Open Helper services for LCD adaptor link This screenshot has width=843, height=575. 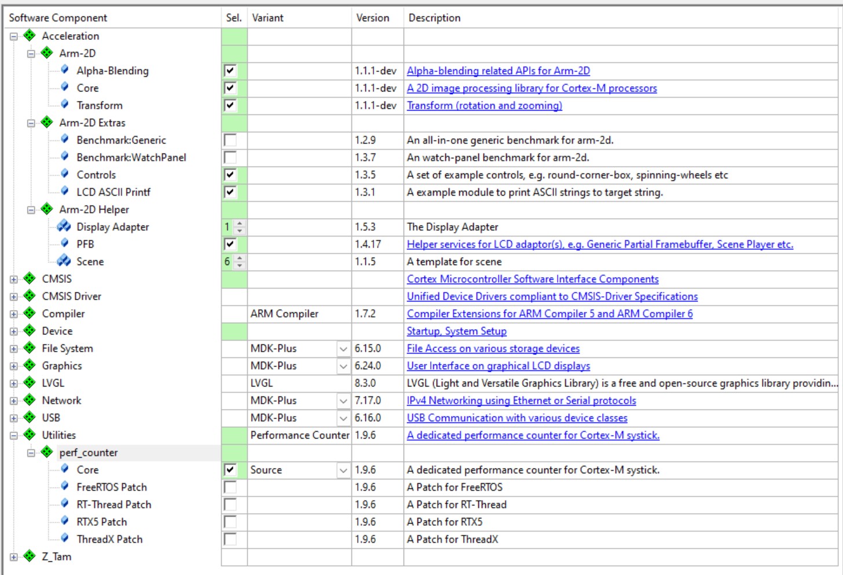(x=600, y=244)
